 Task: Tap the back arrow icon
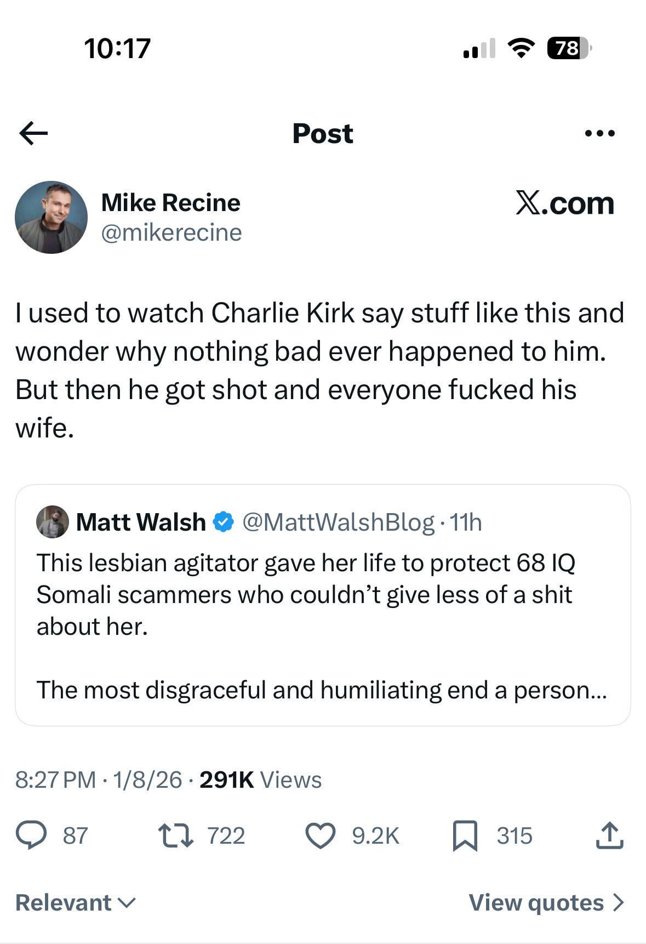[33, 133]
